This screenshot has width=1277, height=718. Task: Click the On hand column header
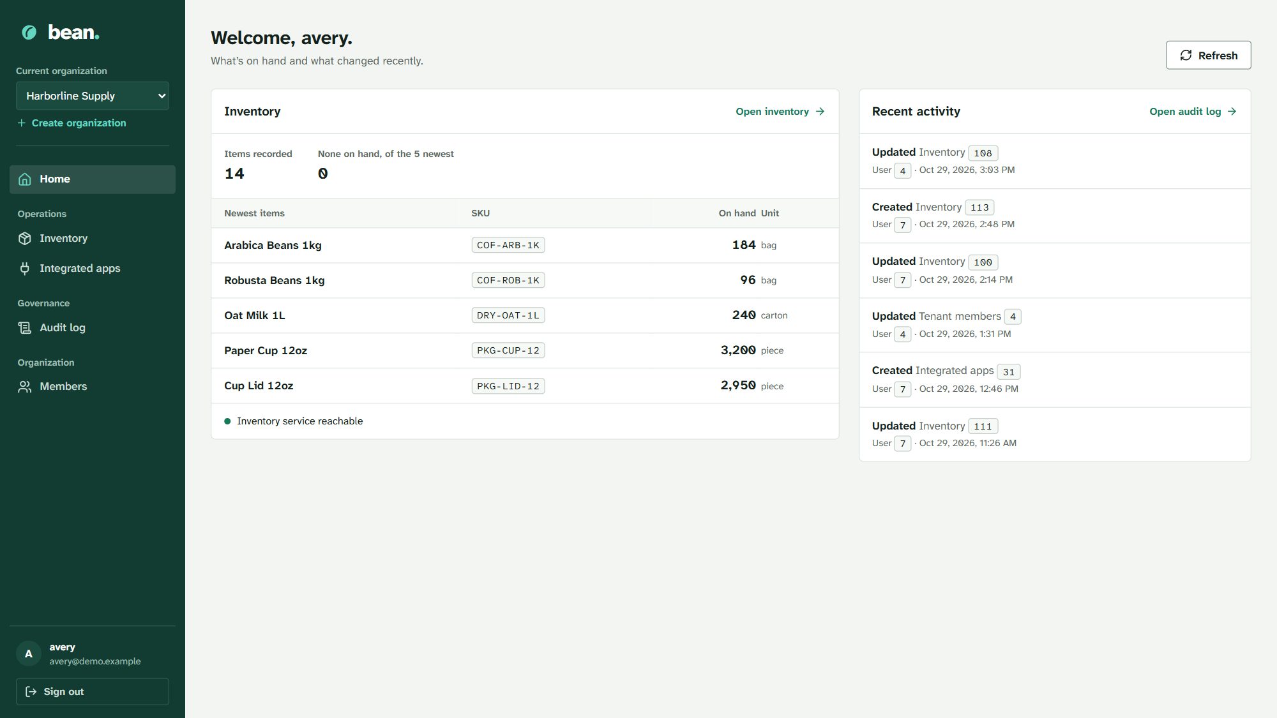[x=737, y=214]
